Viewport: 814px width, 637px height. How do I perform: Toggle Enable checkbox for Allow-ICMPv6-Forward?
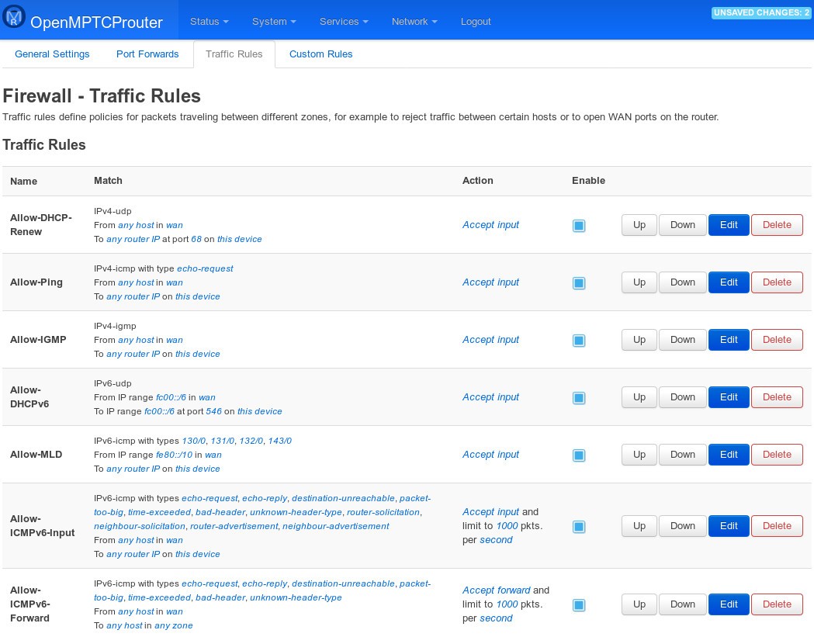[x=579, y=605]
